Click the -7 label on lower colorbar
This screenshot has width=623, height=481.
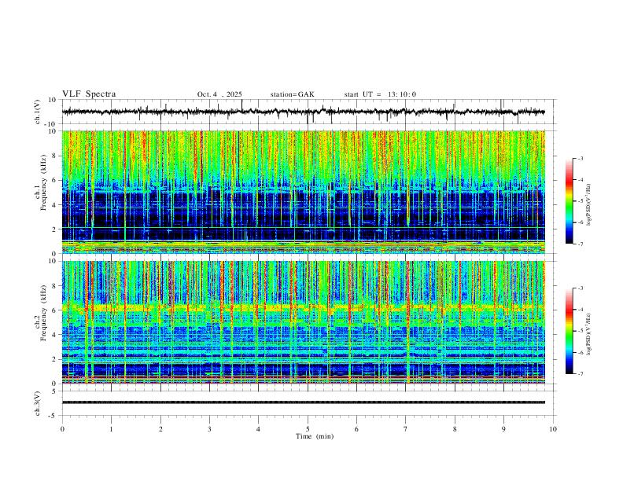tap(580, 374)
